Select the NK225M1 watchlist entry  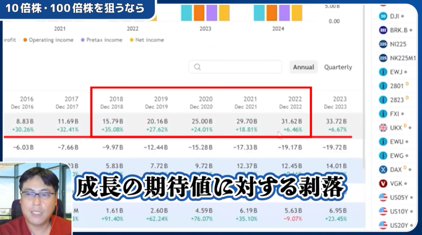(x=403, y=58)
